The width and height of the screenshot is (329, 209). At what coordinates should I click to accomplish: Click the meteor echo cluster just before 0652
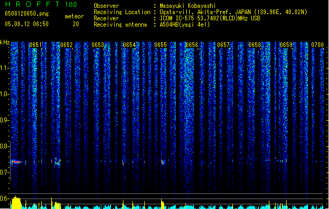(56, 161)
